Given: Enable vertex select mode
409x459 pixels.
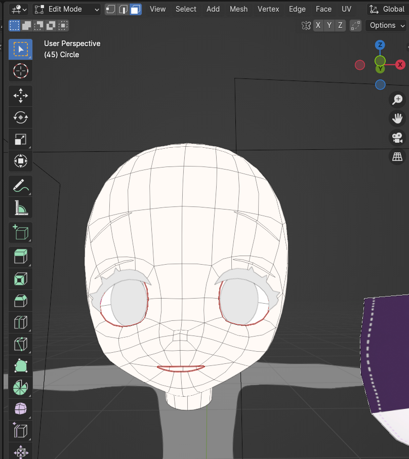Looking at the screenshot, I should tap(110, 10).
